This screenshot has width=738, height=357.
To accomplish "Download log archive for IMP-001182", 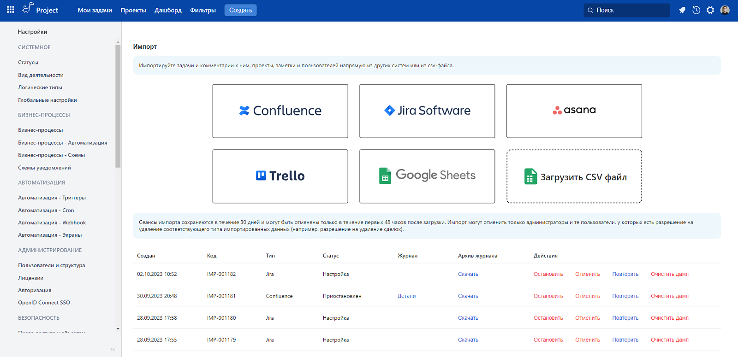I will click(x=468, y=274).
